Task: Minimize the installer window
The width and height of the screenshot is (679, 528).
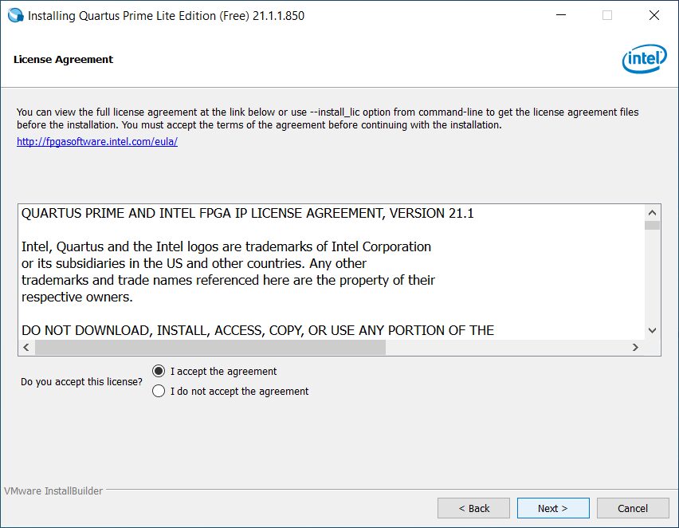Action: [x=561, y=15]
